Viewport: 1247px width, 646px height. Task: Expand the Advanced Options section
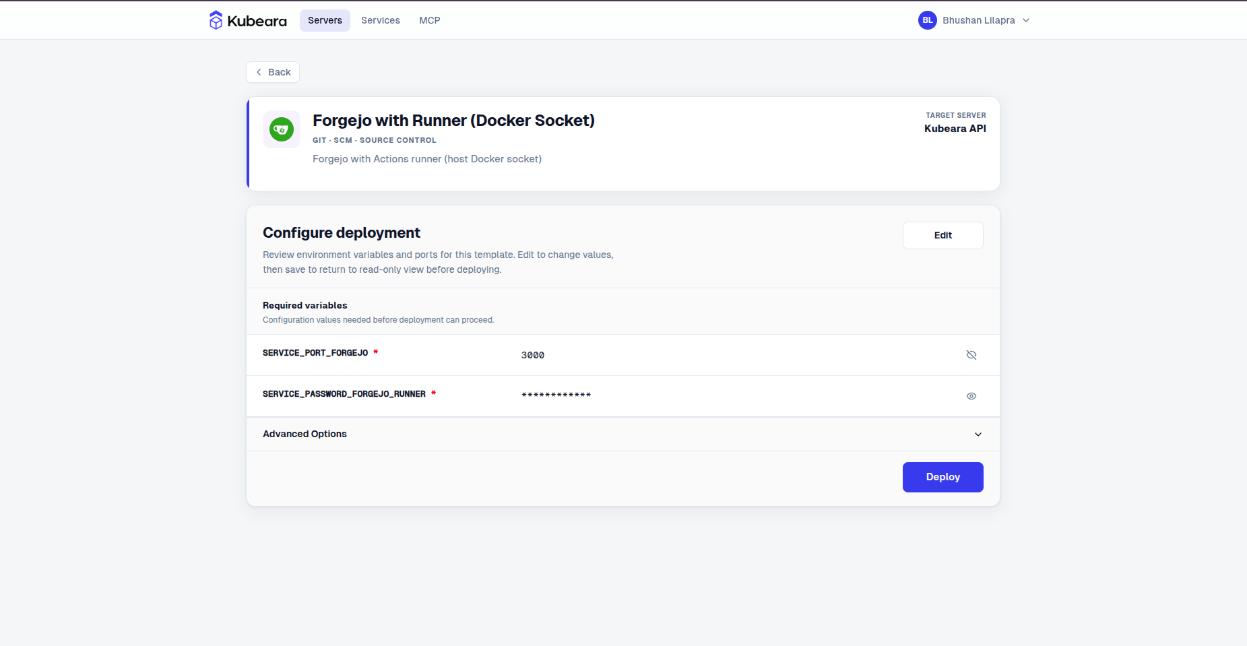pos(623,434)
